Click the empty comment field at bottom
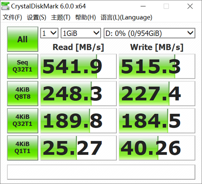The width and height of the screenshot is (202, 184). (x=101, y=172)
